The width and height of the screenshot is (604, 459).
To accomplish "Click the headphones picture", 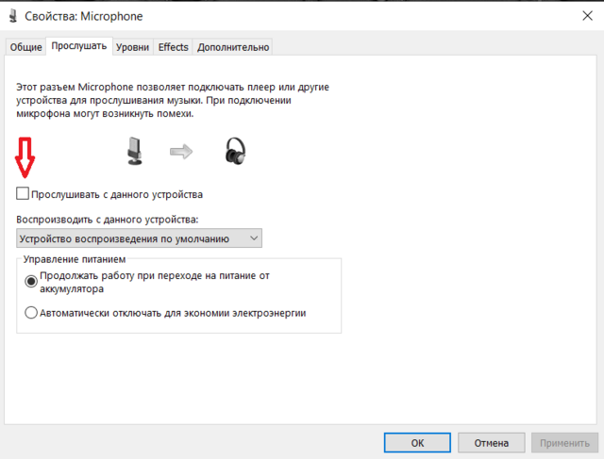I will (x=235, y=151).
